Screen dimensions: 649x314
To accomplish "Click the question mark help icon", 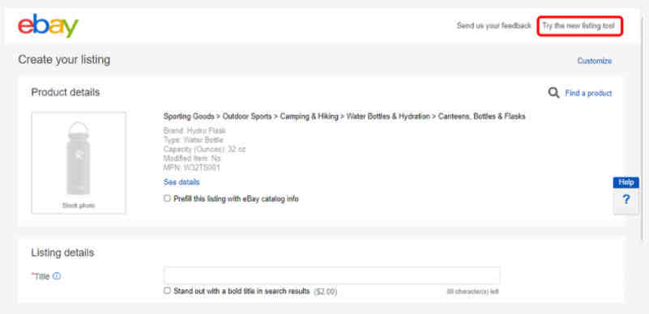I will point(626,200).
